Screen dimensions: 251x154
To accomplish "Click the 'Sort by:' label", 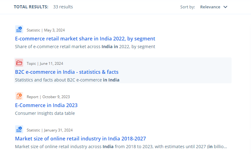I will click(188, 7).
